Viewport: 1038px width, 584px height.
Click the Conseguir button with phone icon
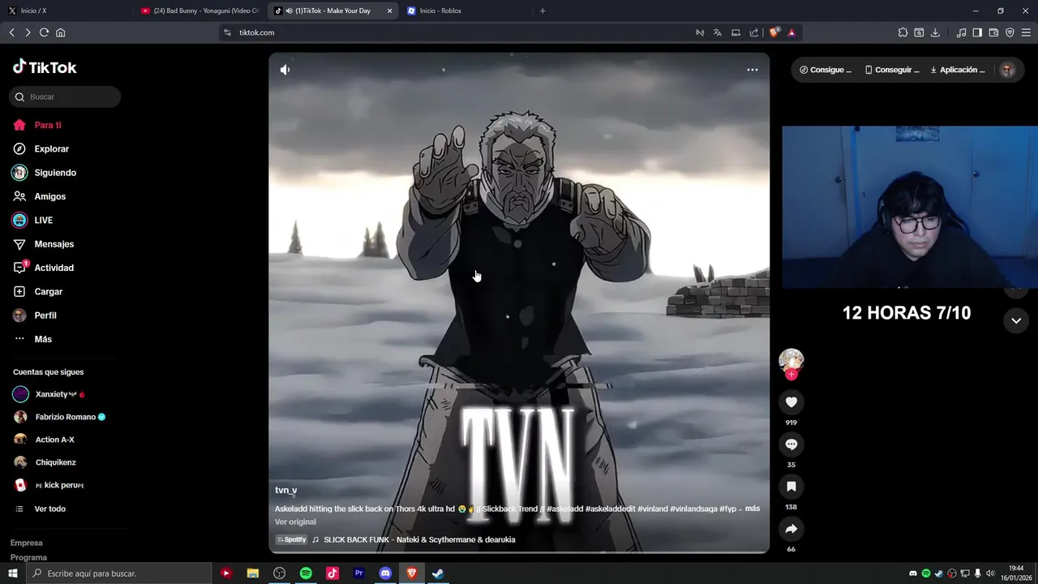[x=892, y=70]
